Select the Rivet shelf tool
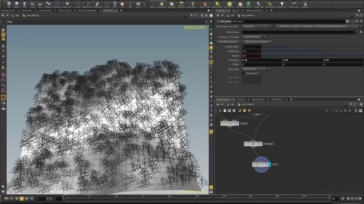The height and width of the screenshot is (204, 364). 138,5
